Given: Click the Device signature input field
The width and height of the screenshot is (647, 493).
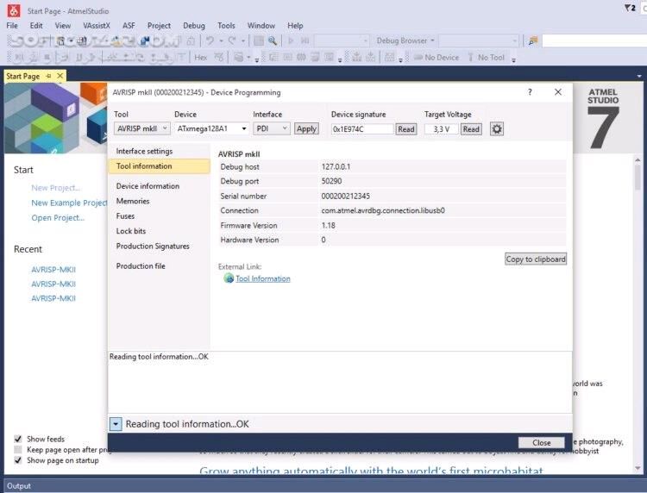Looking at the screenshot, I should tap(361, 129).
